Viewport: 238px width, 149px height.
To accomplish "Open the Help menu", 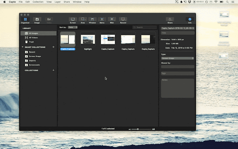I will pyautogui.click(x=87, y=2).
